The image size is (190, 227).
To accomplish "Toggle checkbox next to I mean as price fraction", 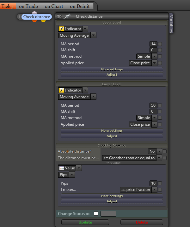I will 160,190.
